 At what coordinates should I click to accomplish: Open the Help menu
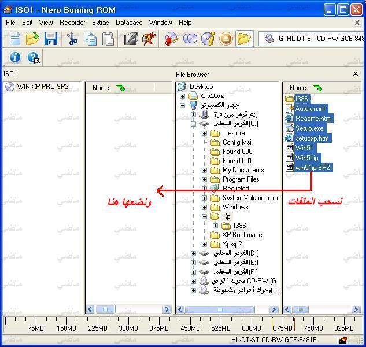(x=185, y=23)
